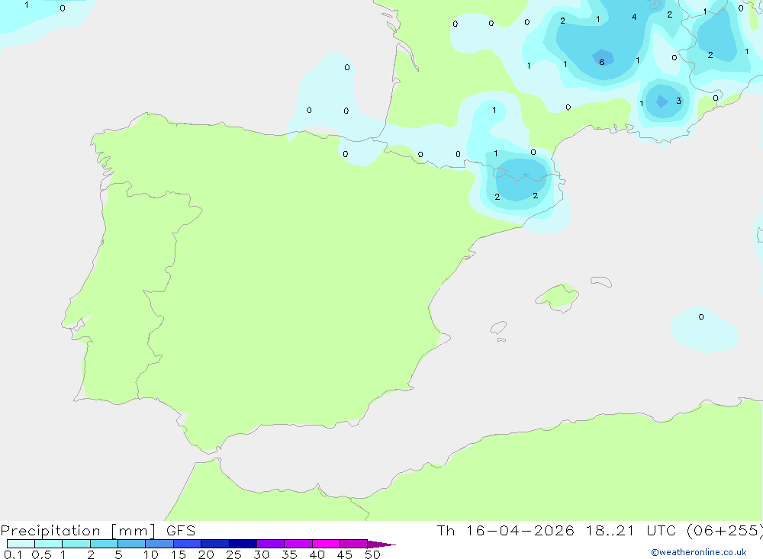Image resolution: width=763 pixels, height=559 pixels.
Task: Click legend scale label '25'
Action: pyautogui.click(x=233, y=554)
